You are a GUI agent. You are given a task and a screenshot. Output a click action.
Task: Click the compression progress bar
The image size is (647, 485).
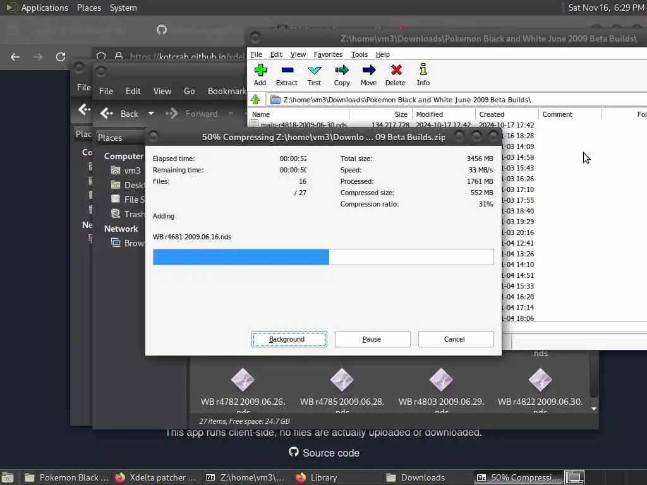(x=323, y=257)
